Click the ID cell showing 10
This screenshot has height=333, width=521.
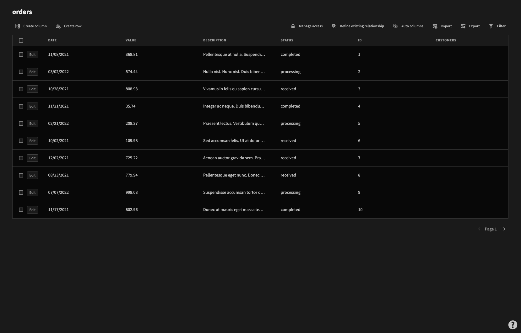[x=360, y=209]
